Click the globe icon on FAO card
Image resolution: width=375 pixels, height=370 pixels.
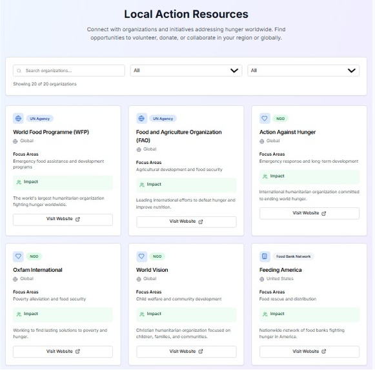click(141, 118)
